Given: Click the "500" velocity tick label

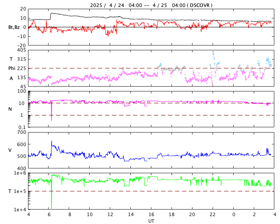Looking at the screenshot, I should tap(21, 156).
